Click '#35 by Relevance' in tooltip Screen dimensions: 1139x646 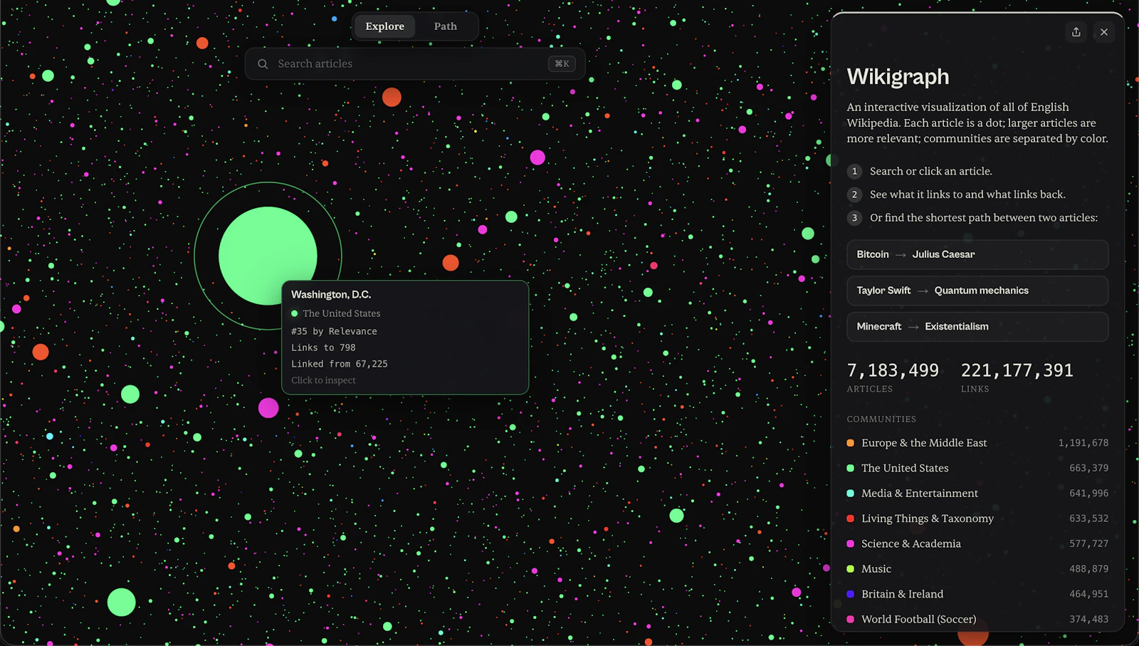coord(334,331)
